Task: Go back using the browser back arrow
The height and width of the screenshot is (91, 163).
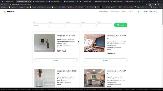Action: click(2, 5)
